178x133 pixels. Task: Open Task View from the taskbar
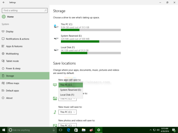point(61,130)
